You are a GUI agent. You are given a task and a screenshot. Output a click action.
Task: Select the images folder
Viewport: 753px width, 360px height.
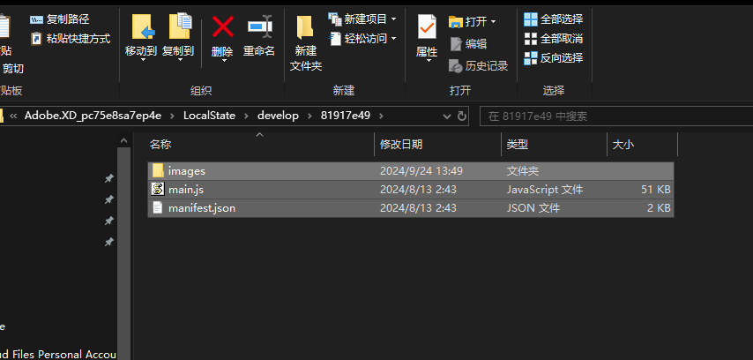[x=187, y=170]
